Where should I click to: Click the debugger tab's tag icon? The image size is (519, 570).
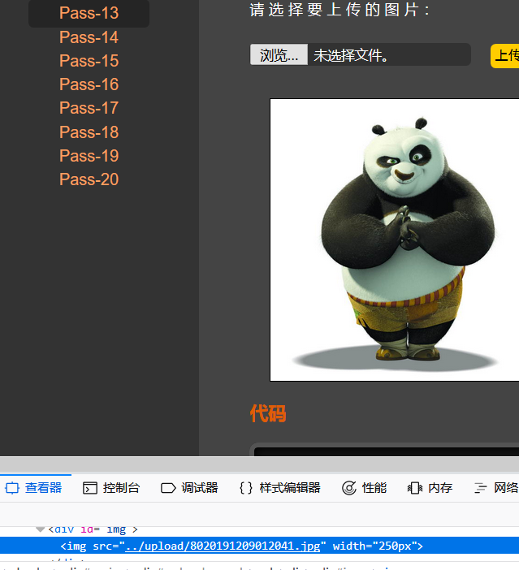tap(168, 488)
